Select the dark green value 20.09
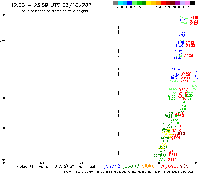198x174 pixels. coord(166,141)
